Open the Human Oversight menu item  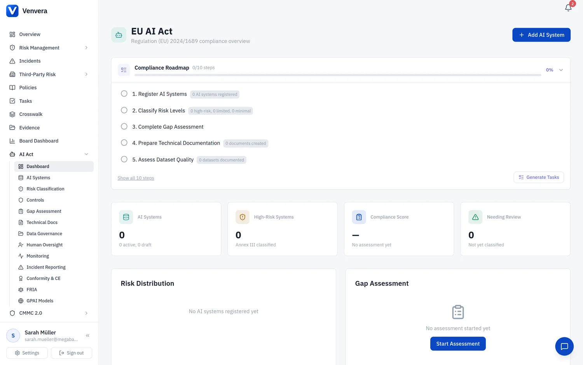[x=54, y=245]
